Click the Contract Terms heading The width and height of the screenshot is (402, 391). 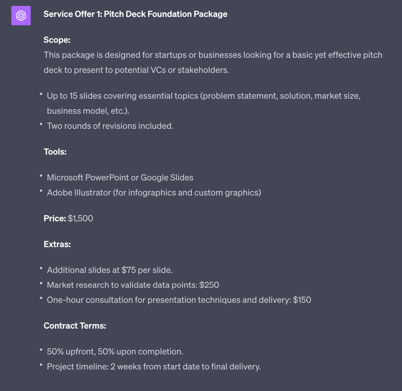pos(75,325)
